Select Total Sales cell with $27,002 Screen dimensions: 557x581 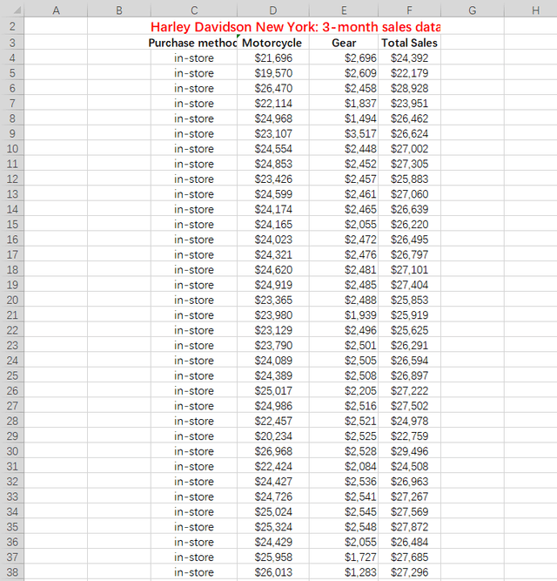[409, 149]
